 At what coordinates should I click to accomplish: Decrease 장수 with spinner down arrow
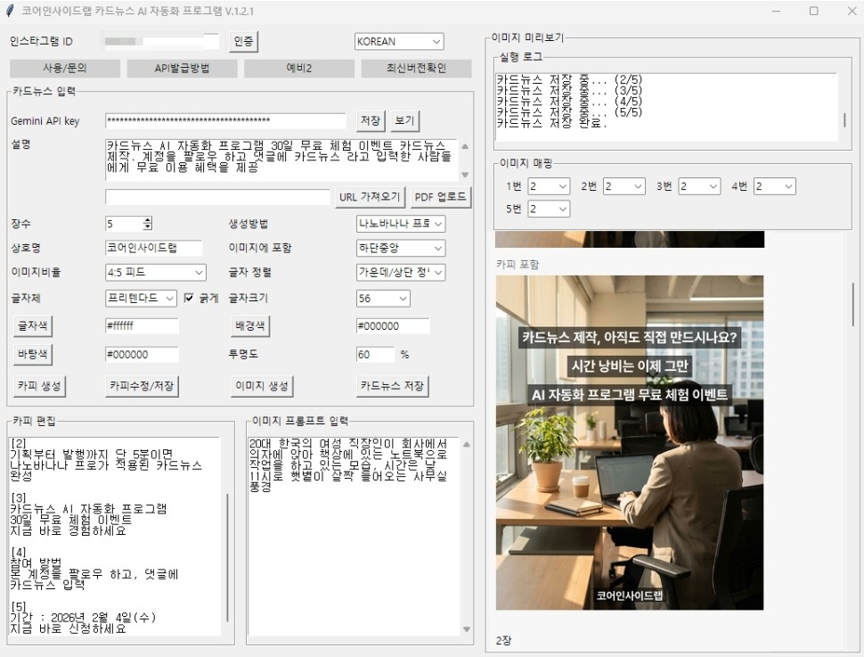147,226
